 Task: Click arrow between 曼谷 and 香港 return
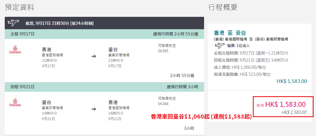tap(94, 109)
